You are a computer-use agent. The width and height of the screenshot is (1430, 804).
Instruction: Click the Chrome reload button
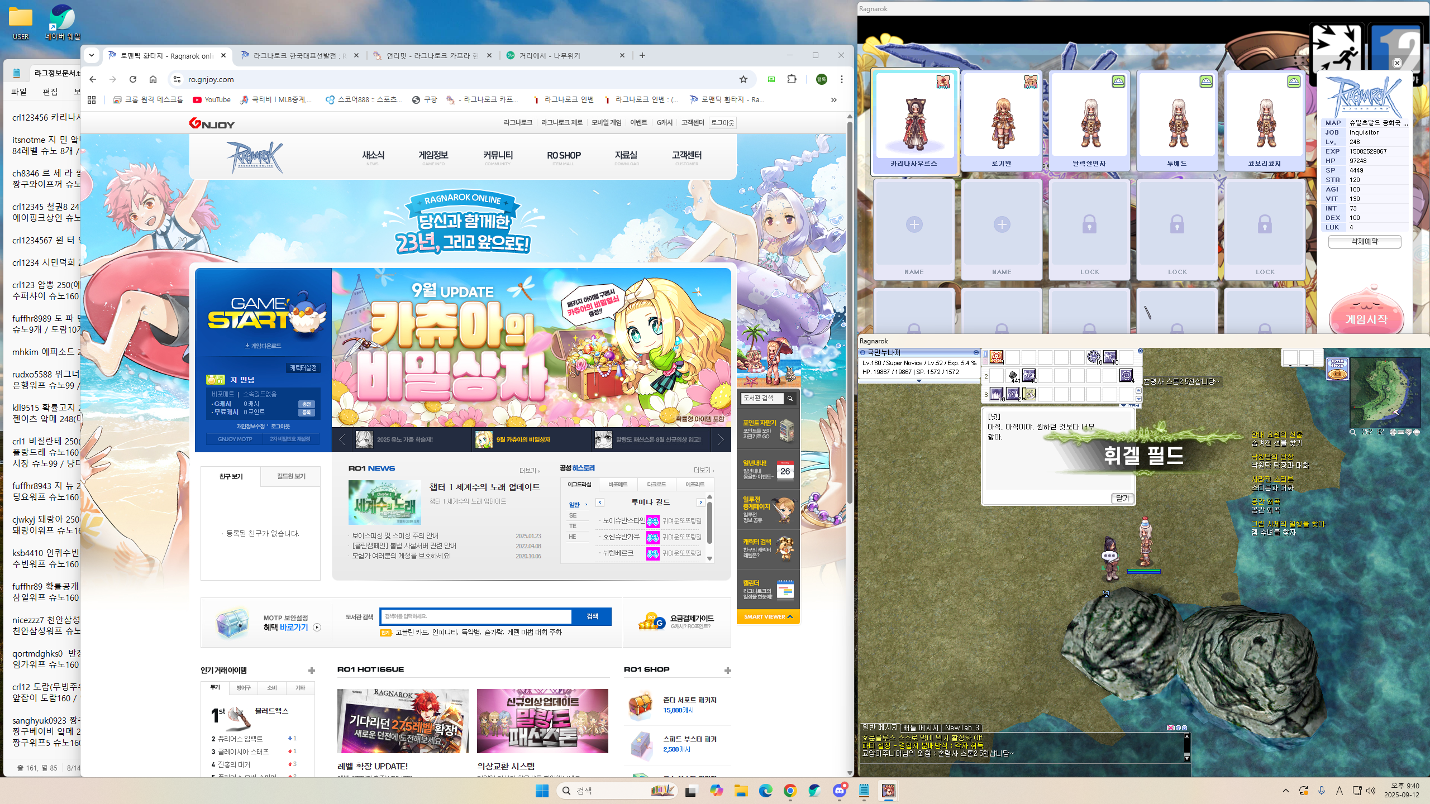point(133,79)
